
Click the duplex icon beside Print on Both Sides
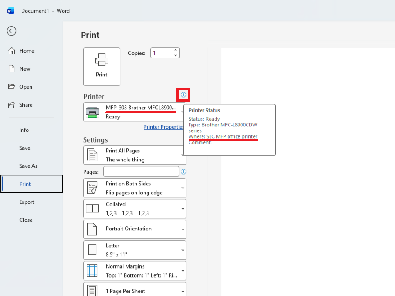tap(92, 188)
